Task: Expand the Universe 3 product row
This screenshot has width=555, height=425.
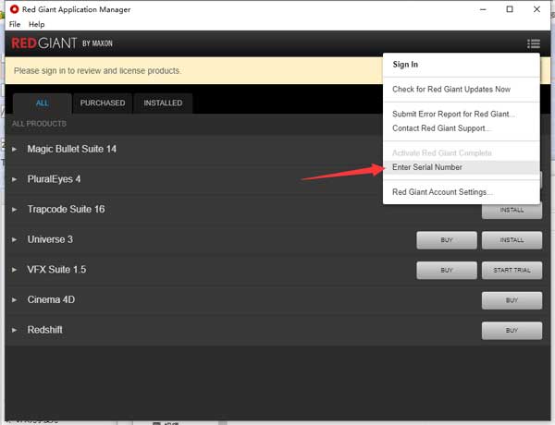Action: [15, 240]
